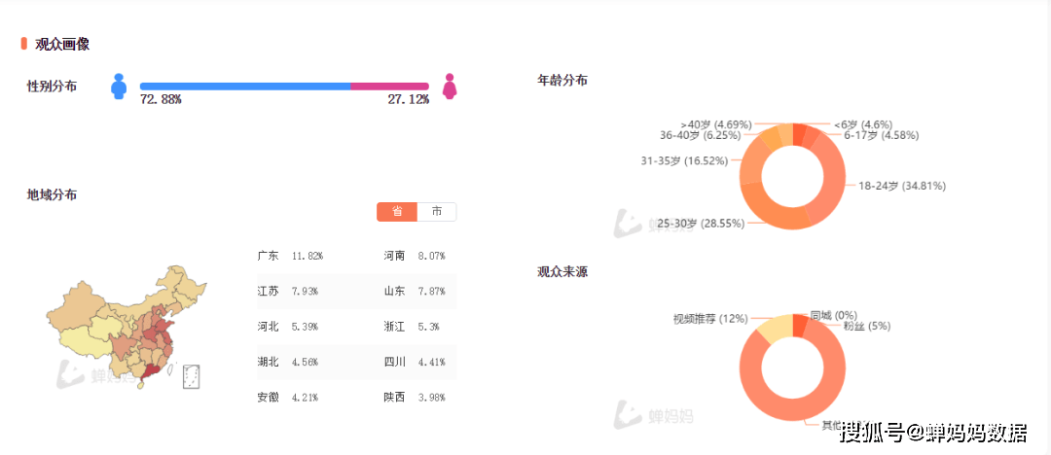Click the >40岁 (4.69%) age label

pyautogui.click(x=716, y=124)
